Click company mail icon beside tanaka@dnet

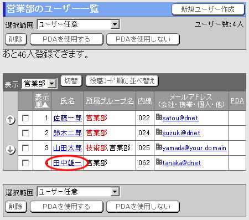click(159, 162)
